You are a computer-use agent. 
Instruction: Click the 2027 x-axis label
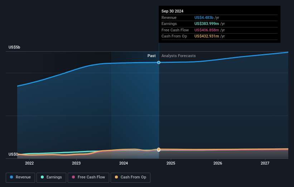coord(265,163)
